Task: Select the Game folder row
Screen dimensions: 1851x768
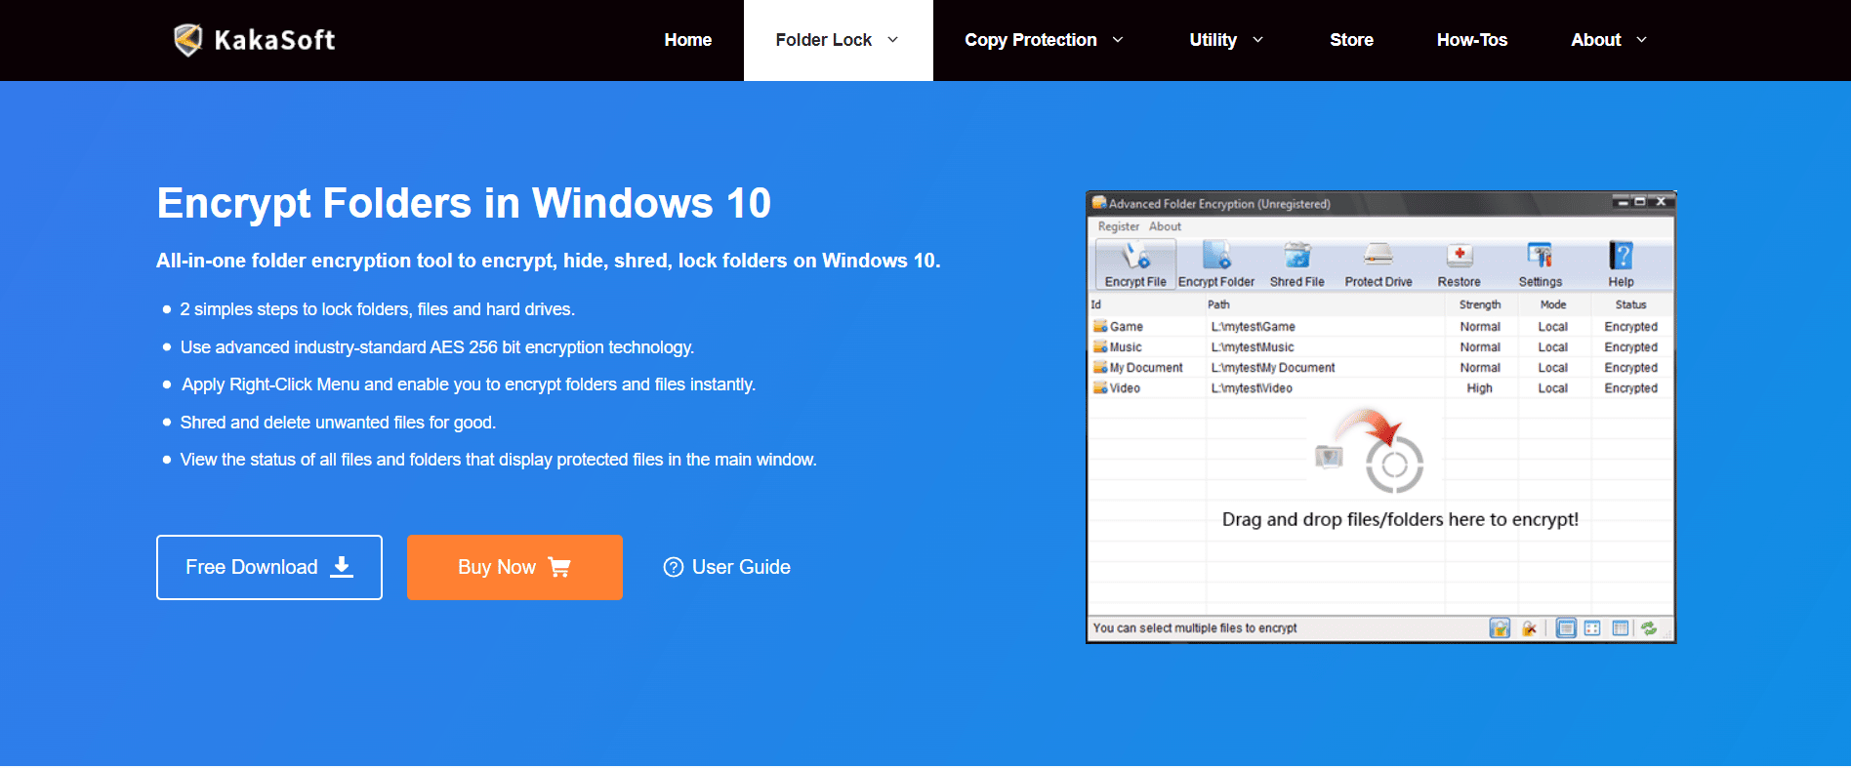Action: click(1380, 327)
